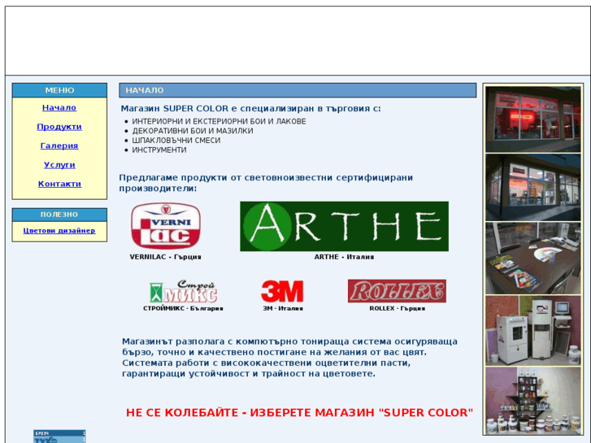Viewport: 591px width, 443px height.
Task: Click the red 'НЕ СЕ КОЛЕБАЙТЕ' slogan
Action: click(x=300, y=412)
